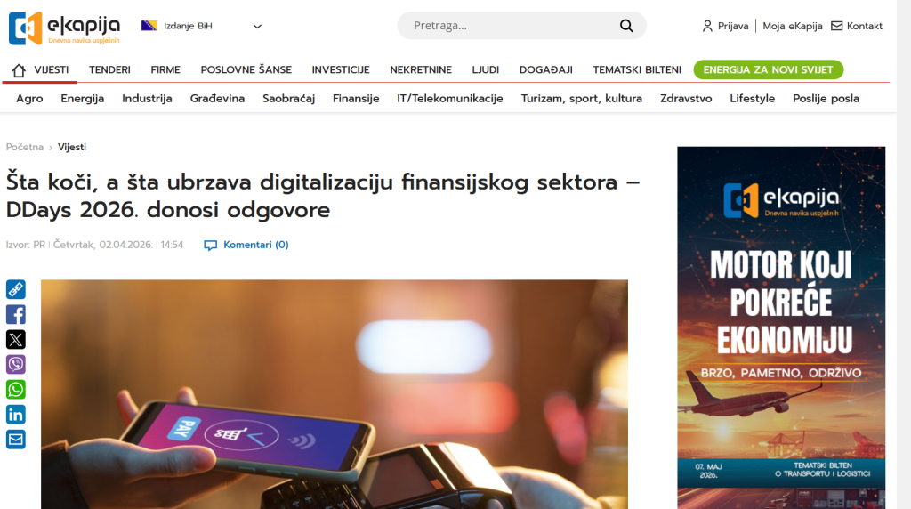
Task: Open IT/Telekomunikacije category
Action: 449,99
